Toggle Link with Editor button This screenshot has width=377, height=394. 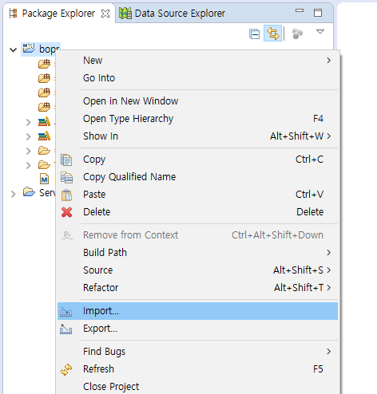[x=273, y=33]
